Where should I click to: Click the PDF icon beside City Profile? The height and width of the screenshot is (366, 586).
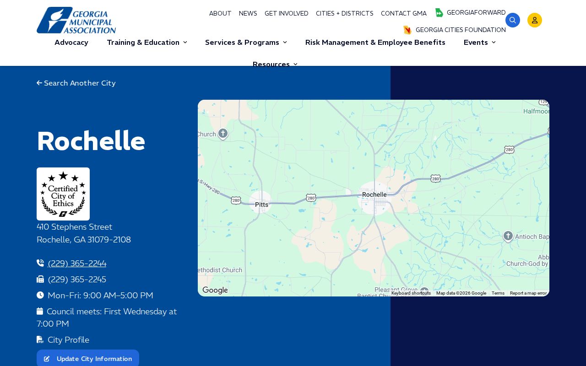point(40,340)
